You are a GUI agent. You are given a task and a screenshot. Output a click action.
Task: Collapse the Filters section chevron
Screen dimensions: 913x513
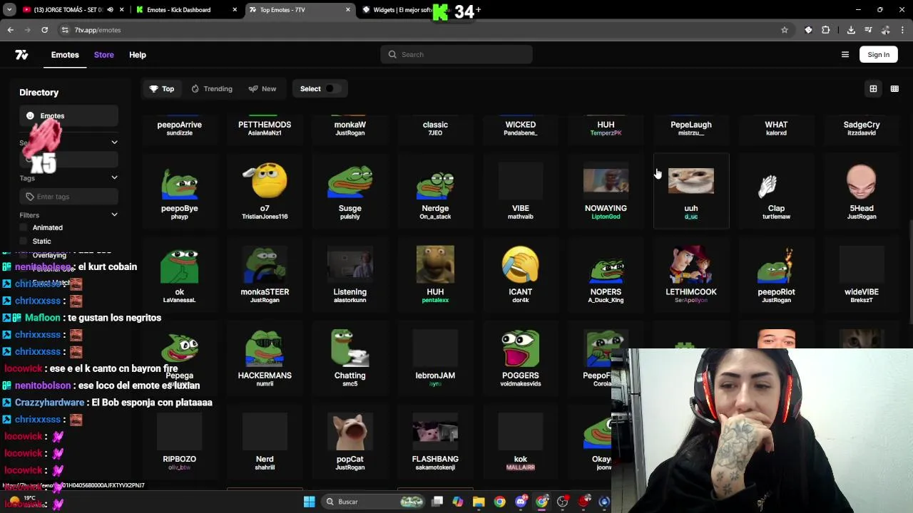[114, 215]
